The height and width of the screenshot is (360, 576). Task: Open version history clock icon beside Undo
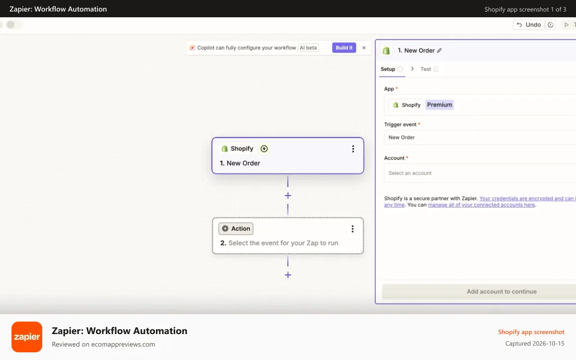[x=551, y=24]
